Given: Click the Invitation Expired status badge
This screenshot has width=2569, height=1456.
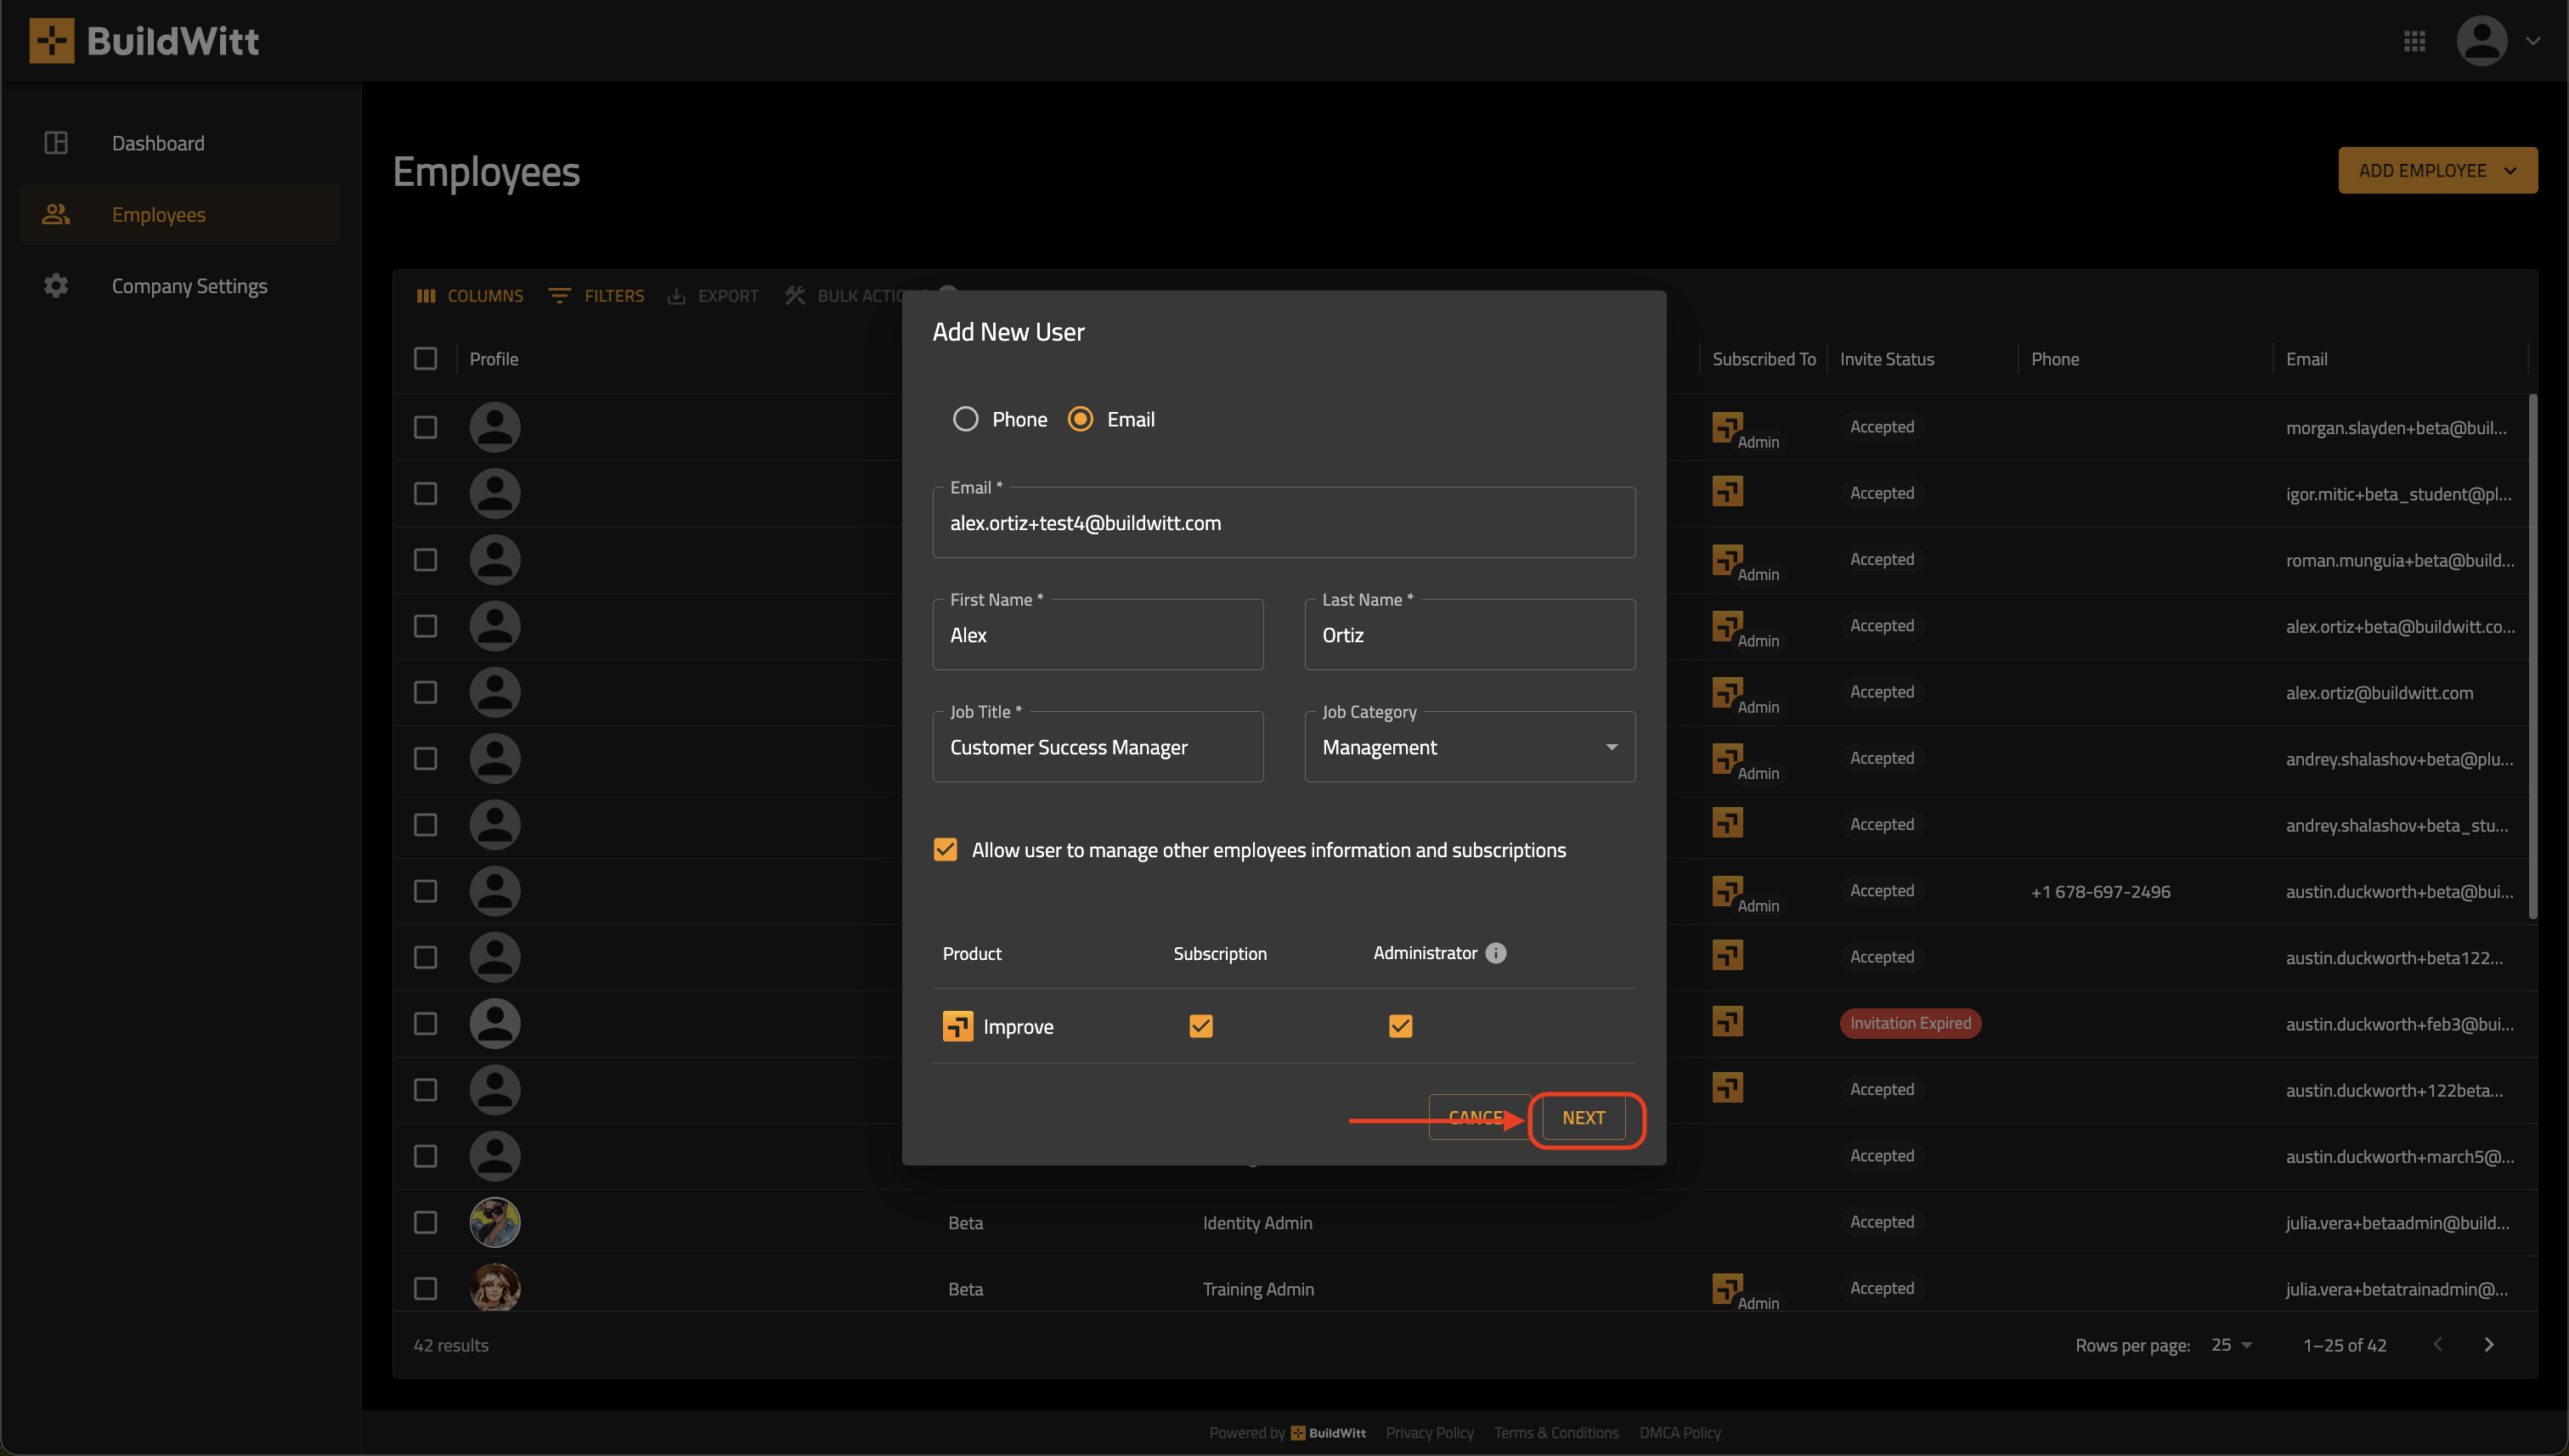Looking at the screenshot, I should [x=1910, y=1023].
